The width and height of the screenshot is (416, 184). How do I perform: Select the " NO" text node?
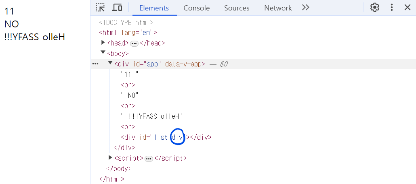pos(130,95)
